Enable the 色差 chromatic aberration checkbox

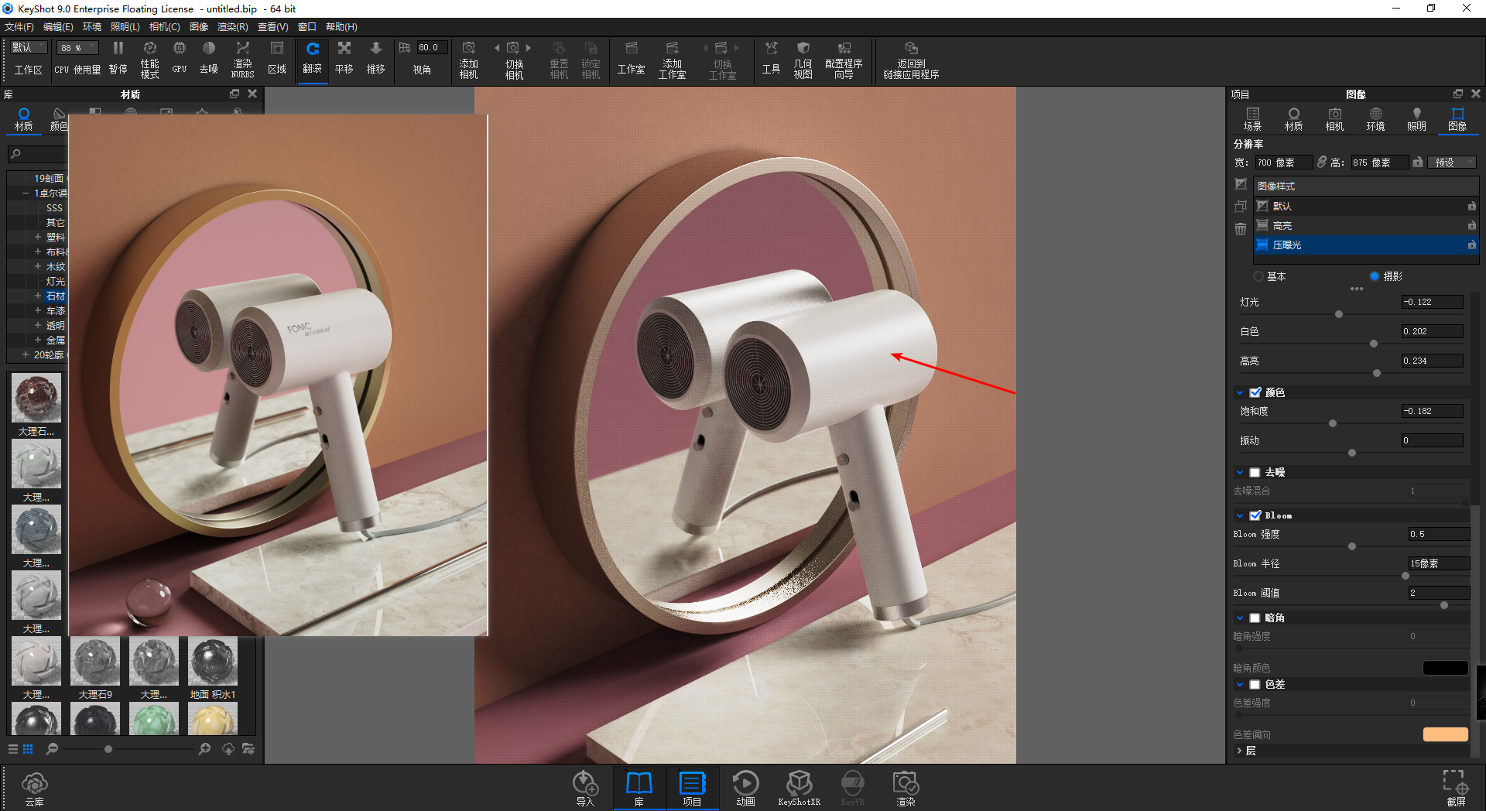coord(1255,684)
